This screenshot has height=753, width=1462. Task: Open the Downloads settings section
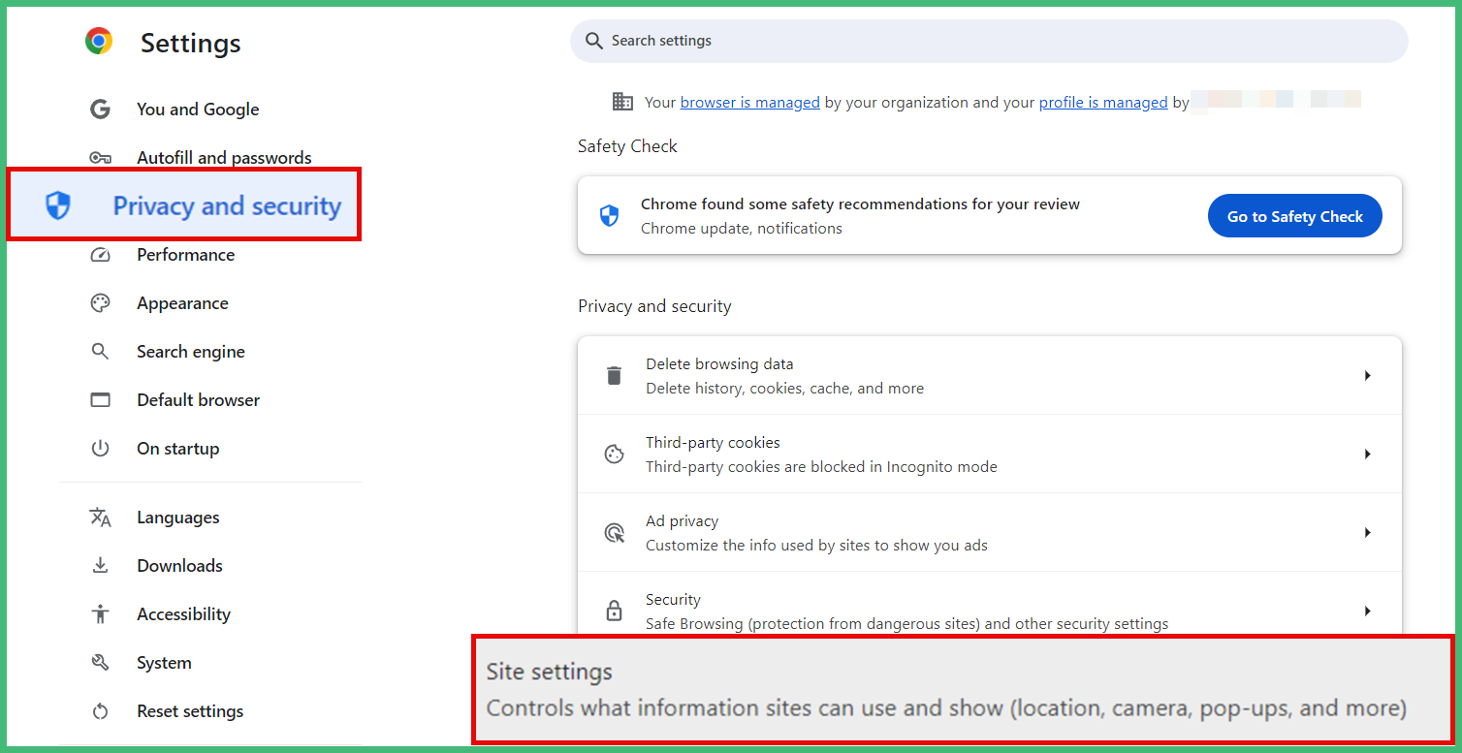tap(179, 566)
